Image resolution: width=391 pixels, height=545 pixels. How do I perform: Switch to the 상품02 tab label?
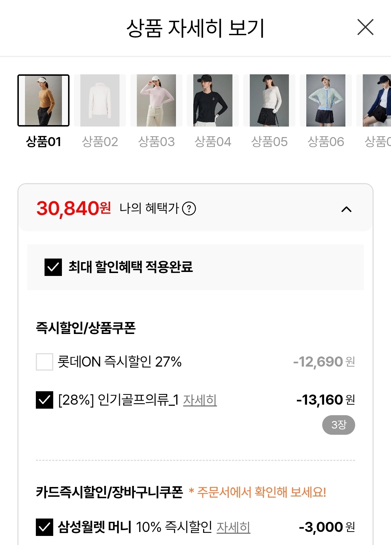(100, 142)
